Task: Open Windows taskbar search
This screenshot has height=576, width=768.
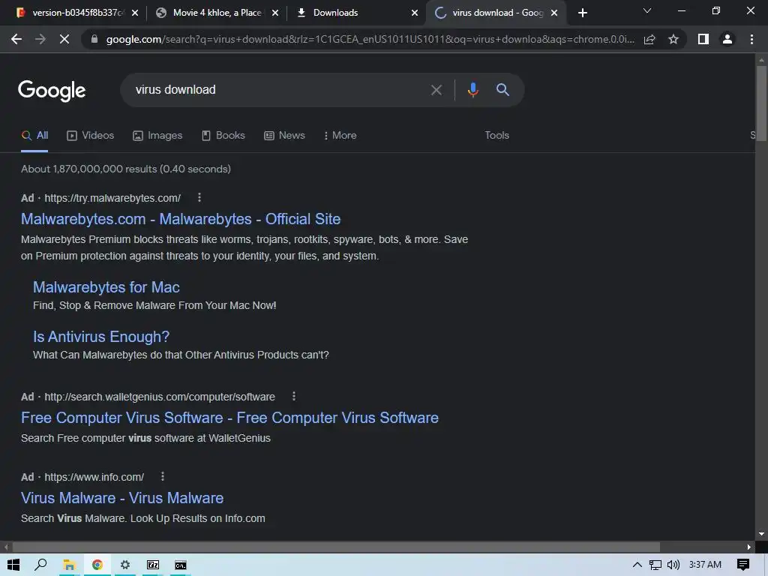Action: [40, 565]
